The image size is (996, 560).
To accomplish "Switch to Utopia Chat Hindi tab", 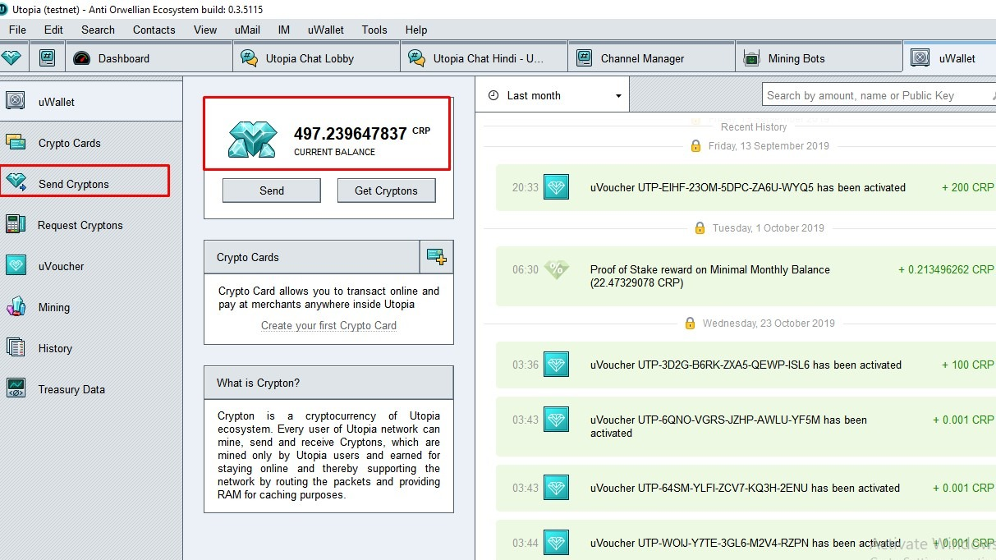I will click(x=484, y=58).
